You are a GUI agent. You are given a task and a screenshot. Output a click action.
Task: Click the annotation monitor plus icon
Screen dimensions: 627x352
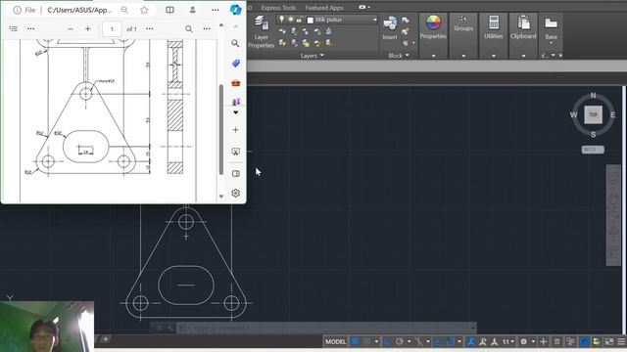coord(543,341)
